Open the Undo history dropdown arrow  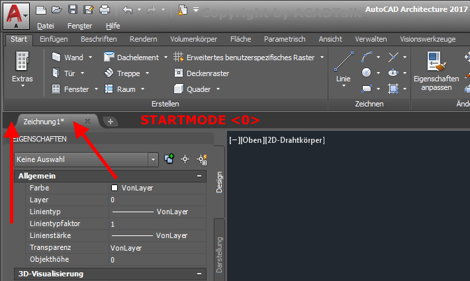[140, 10]
